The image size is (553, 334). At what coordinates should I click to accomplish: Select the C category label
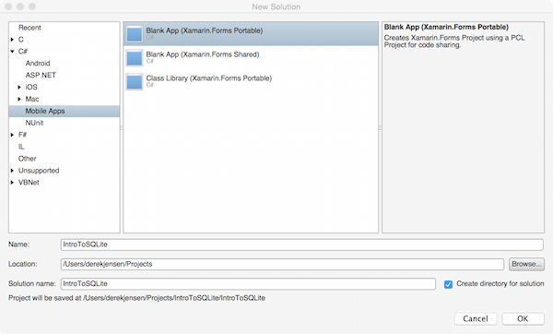coord(21,40)
